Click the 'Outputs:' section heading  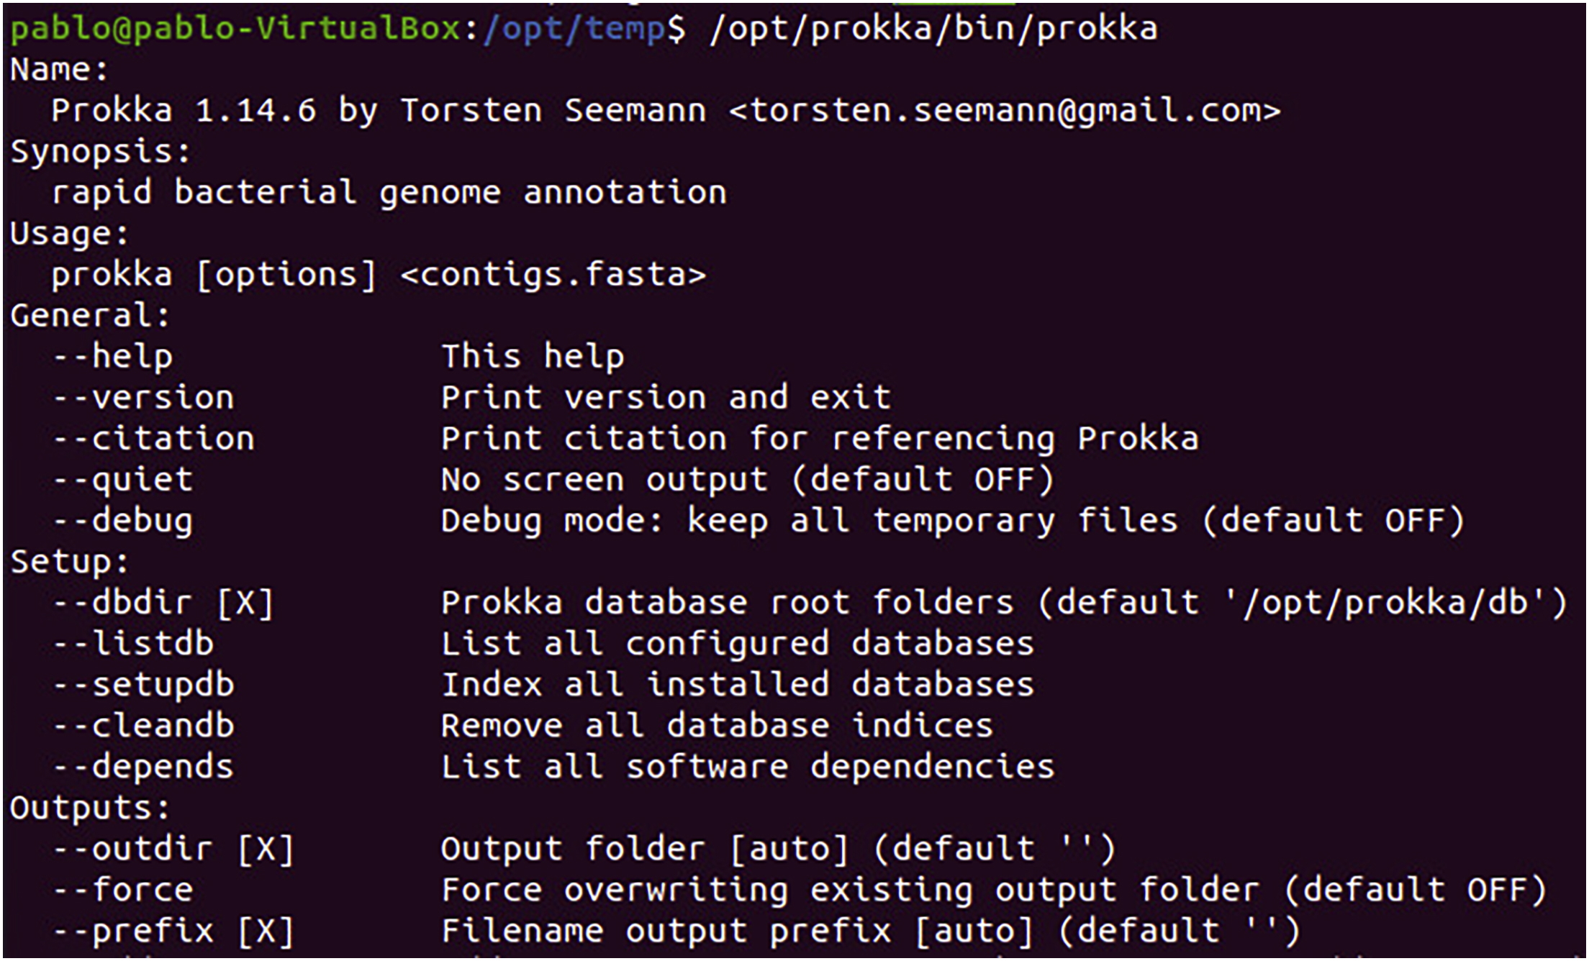tap(90, 808)
